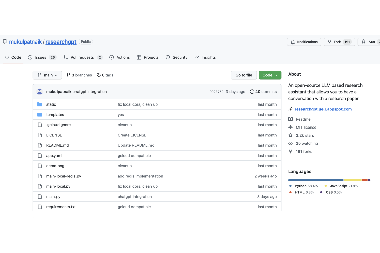
Task: Open the Issues tab
Action: (42, 57)
